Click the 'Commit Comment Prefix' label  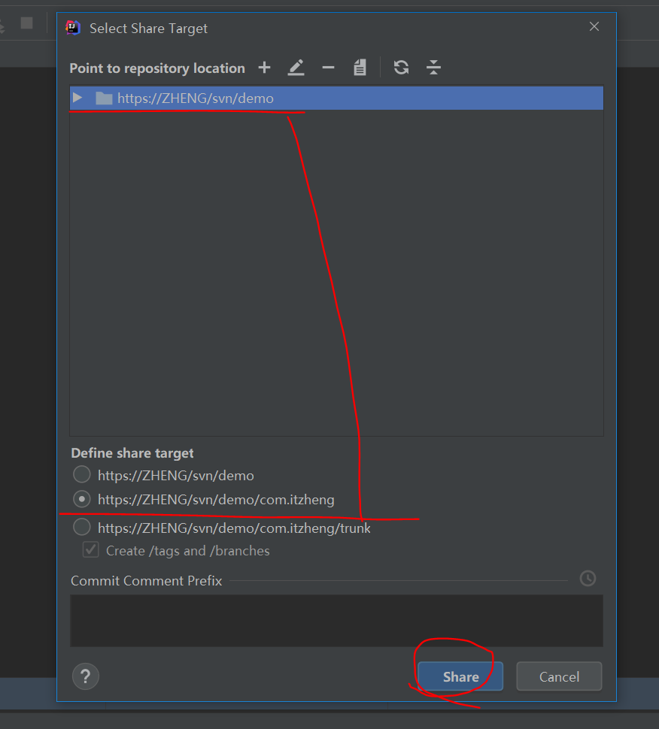click(147, 581)
